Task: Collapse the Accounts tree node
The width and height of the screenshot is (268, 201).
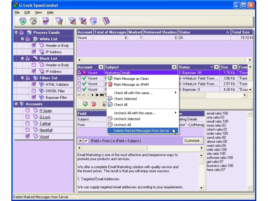Action: 16,104
